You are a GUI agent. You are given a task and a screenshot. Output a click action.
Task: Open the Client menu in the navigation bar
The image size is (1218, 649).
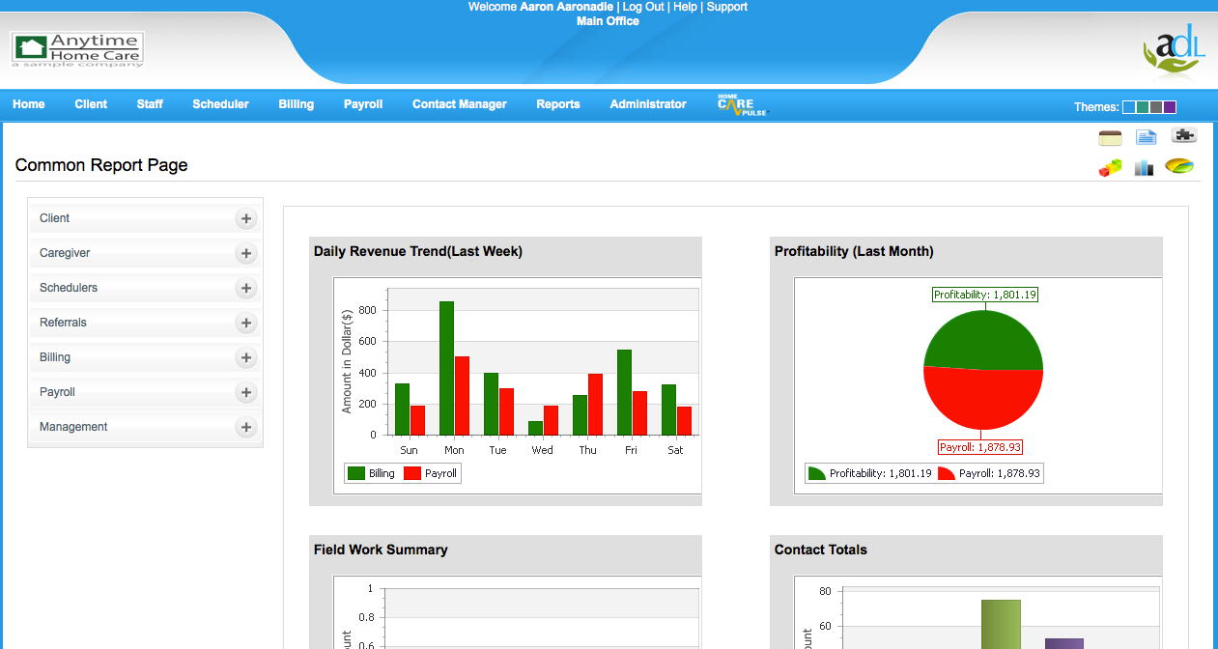tap(91, 104)
